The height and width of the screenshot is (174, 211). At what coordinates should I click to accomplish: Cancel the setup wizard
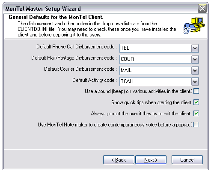187,160
